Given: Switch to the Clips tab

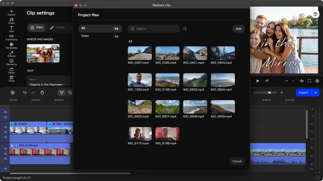Looking at the screenshot, I should click(37, 27).
